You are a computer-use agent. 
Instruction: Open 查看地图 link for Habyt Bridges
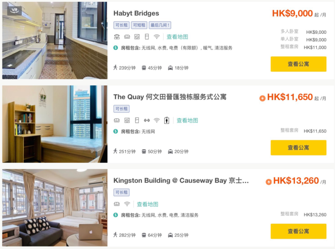point(177,37)
